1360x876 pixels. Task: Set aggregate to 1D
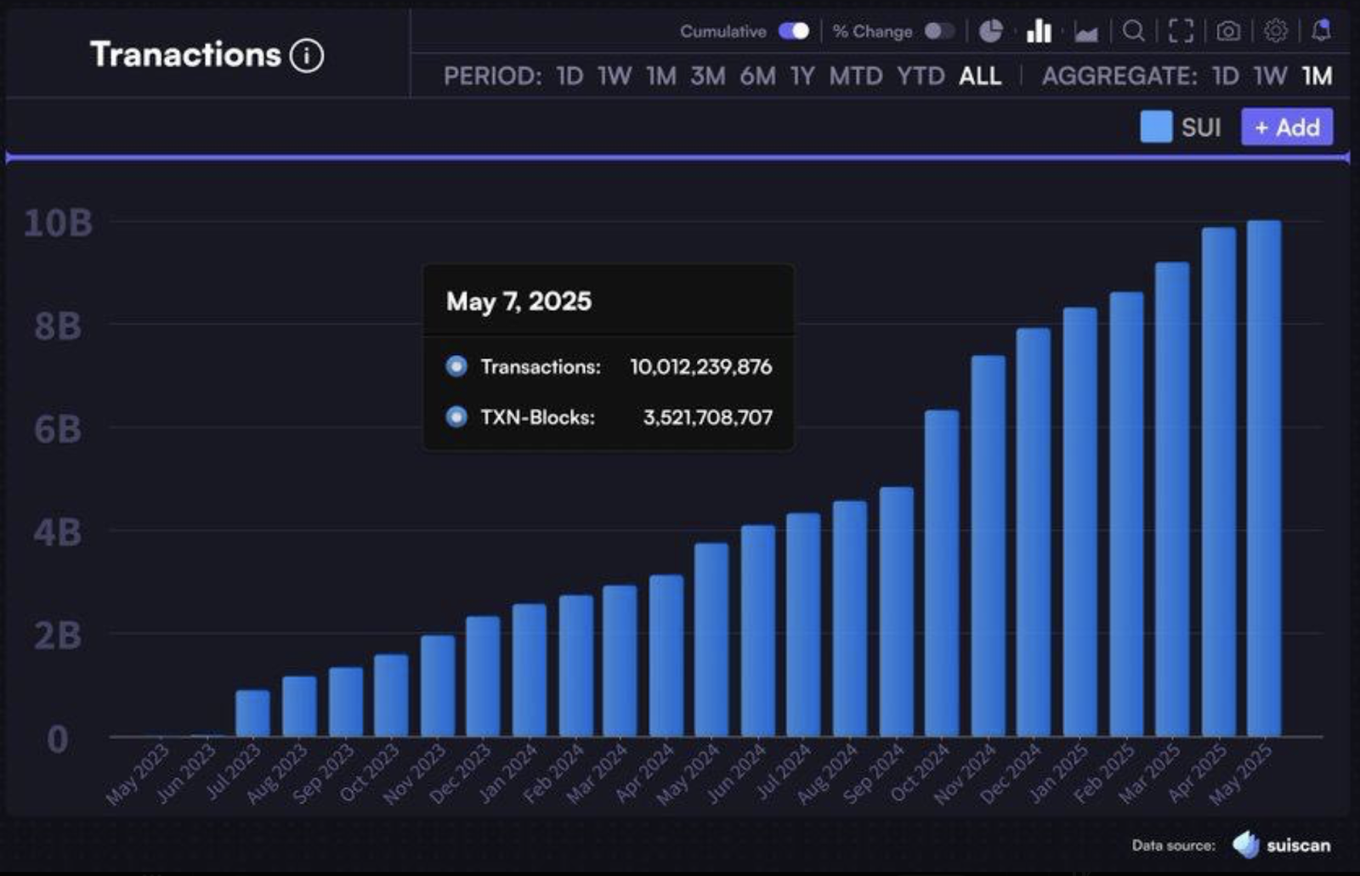(1225, 76)
